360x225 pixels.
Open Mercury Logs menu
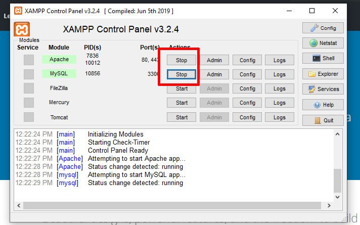click(x=280, y=103)
